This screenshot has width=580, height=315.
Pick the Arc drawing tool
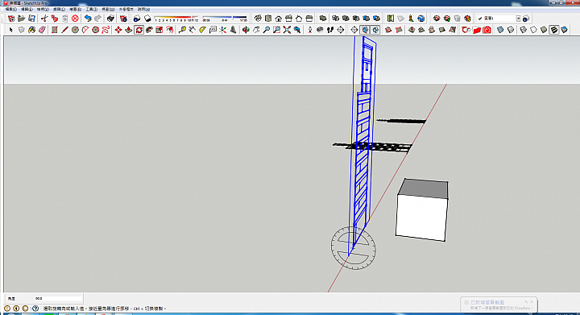tap(85, 30)
